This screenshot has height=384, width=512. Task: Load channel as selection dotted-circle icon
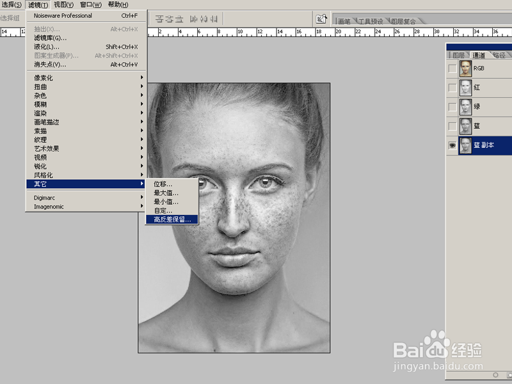pos(495,374)
